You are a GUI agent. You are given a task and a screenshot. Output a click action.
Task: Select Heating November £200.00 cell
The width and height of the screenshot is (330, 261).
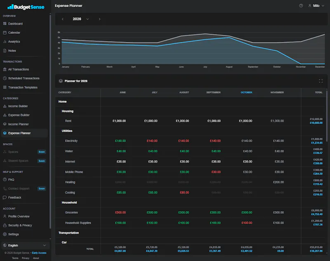[x=278, y=182]
